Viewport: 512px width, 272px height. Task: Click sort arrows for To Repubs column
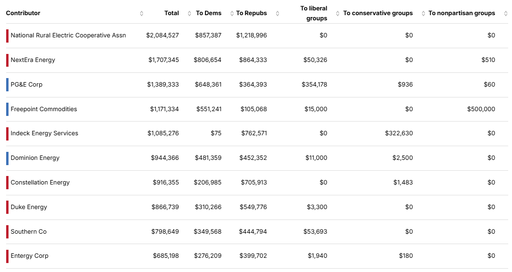[278, 13]
